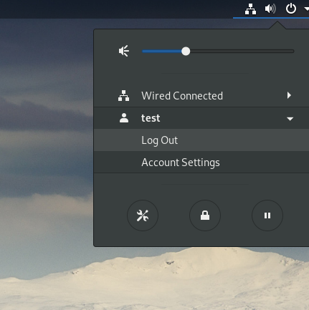Select Log Out from the user menu
309x310 pixels.
pyautogui.click(x=201, y=140)
